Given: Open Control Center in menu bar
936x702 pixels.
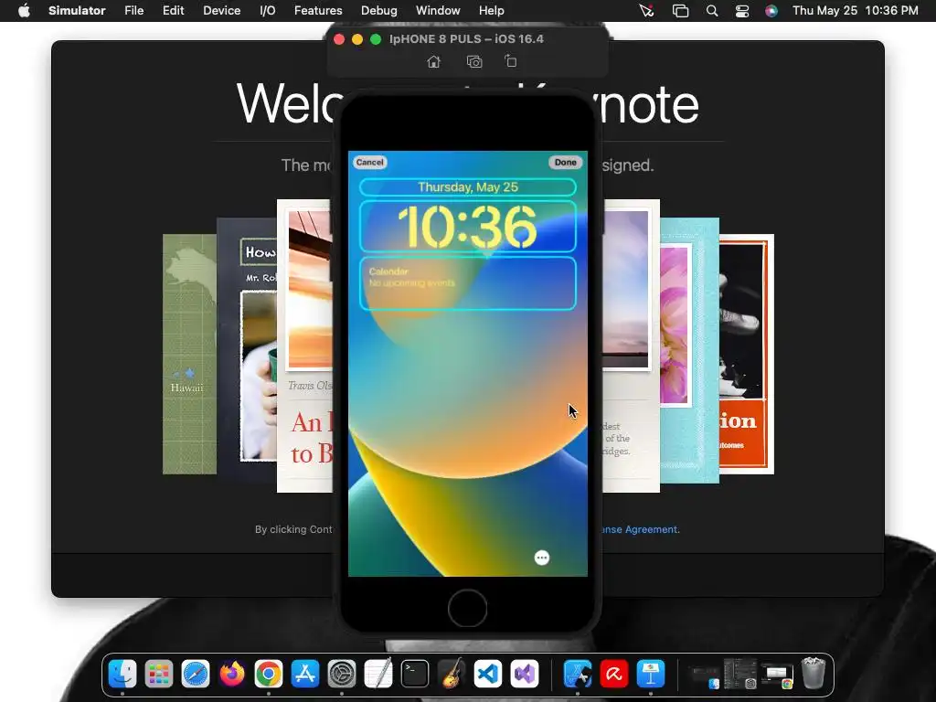Looking at the screenshot, I should [x=742, y=11].
